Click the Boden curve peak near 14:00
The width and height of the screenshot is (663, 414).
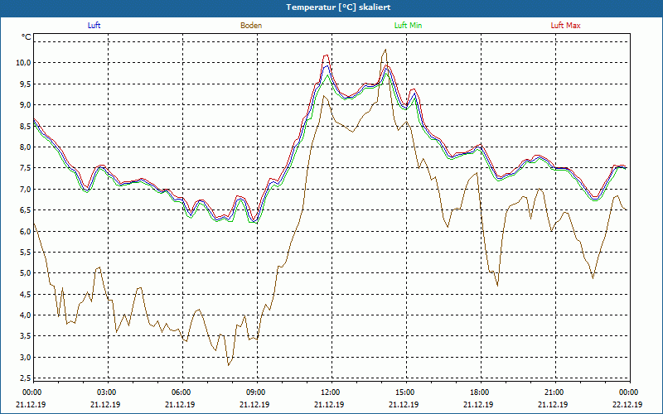[x=385, y=50]
